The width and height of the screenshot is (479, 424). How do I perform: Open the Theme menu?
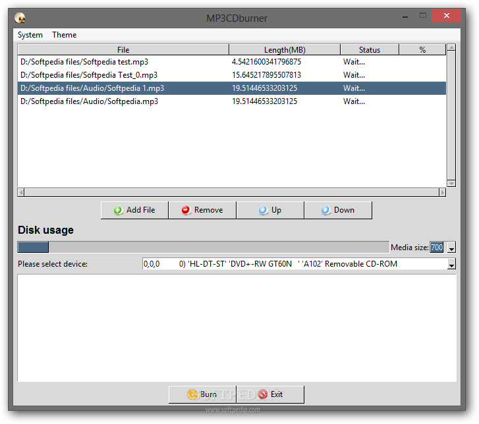[64, 35]
